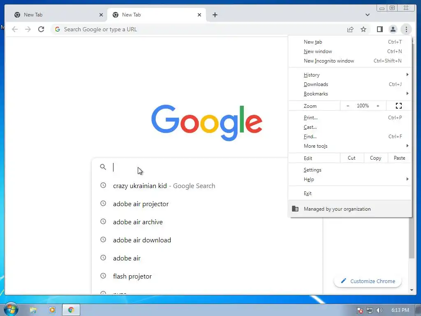Expand the History submenu
The width and height of the screenshot is (421, 316).
click(350, 75)
